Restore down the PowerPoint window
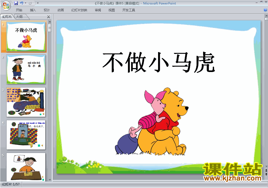 pyautogui.click(x=261, y=2)
